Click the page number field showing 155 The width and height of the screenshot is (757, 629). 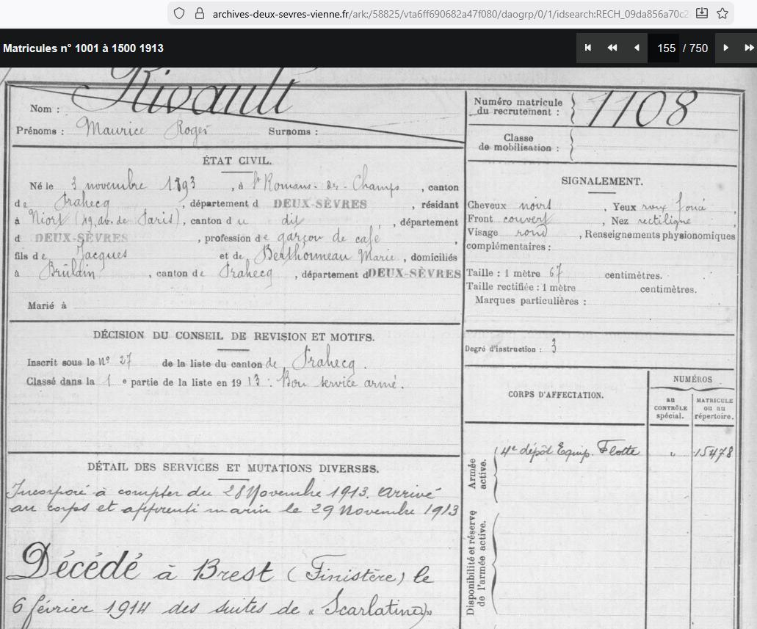coord(665,48)
